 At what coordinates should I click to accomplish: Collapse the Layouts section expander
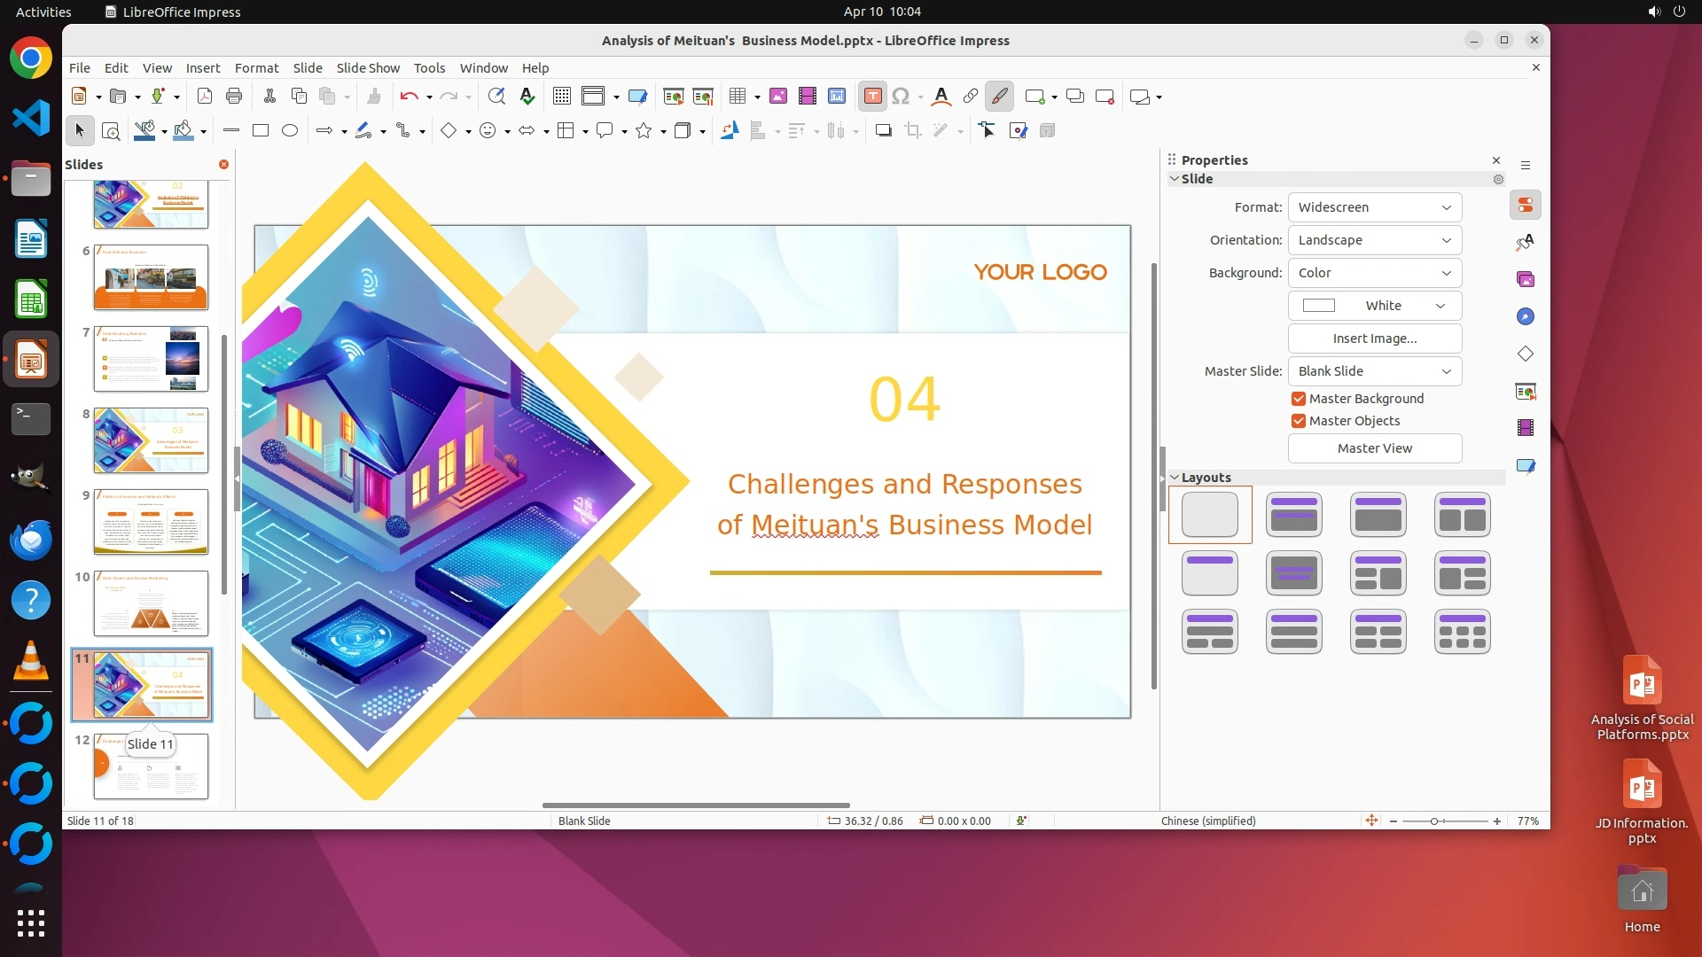click(x=1175, y=478)
